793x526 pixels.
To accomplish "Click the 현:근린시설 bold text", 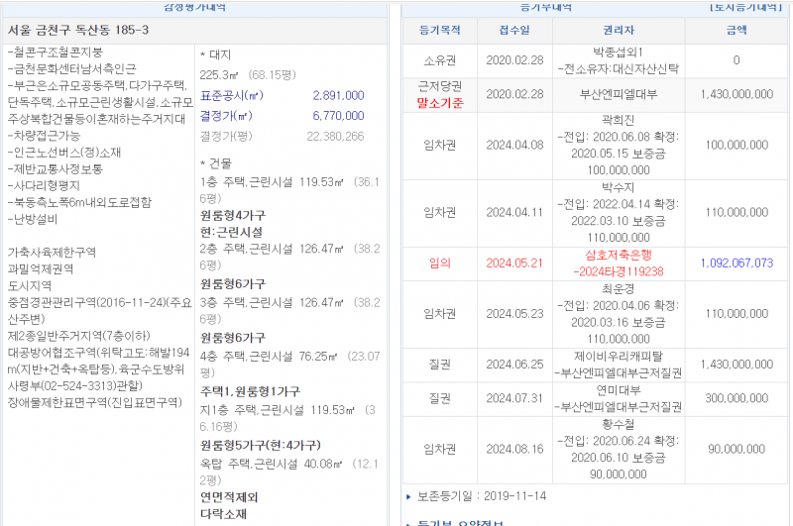I will (232, 233).
